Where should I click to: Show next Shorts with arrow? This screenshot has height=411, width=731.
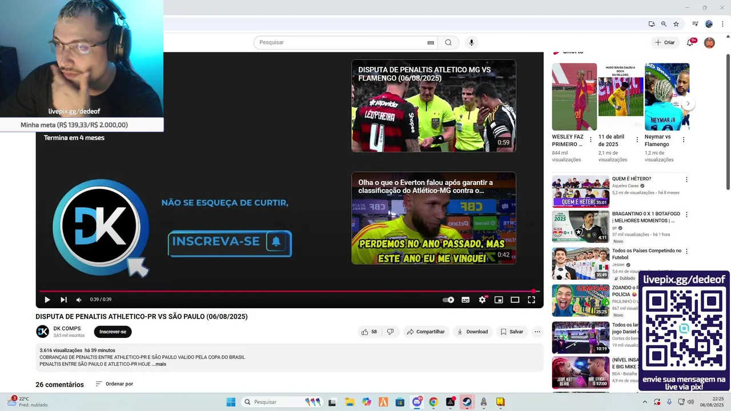coord(688,104)
